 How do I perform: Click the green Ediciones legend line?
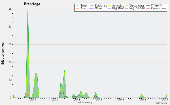[x=92, y=5]
